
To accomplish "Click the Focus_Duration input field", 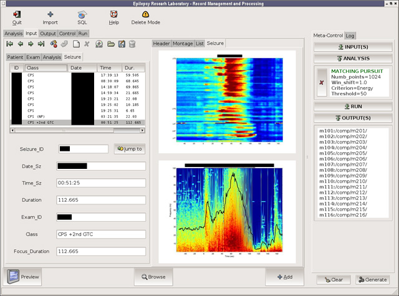I will coord(101,251).
